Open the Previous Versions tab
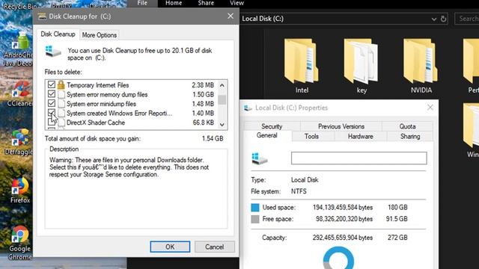Image resolution: width=479 pixels, height=269 pixels. (341, 126)
